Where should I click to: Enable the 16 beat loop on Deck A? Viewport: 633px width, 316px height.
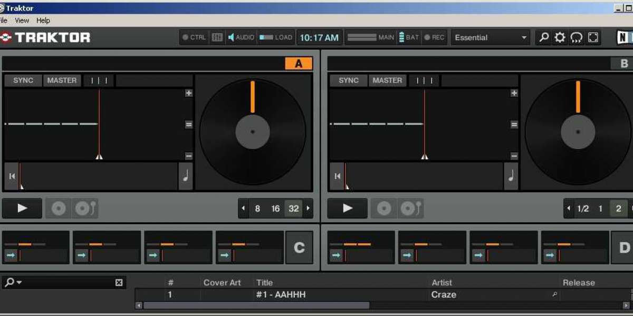click(275, 209)
